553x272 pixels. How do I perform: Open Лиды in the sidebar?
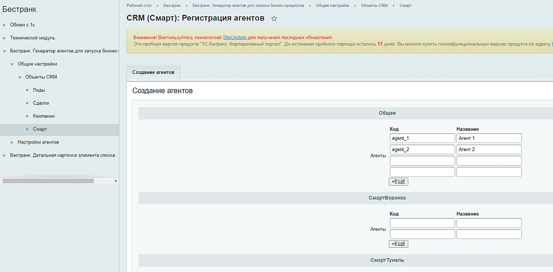(39, 90)
